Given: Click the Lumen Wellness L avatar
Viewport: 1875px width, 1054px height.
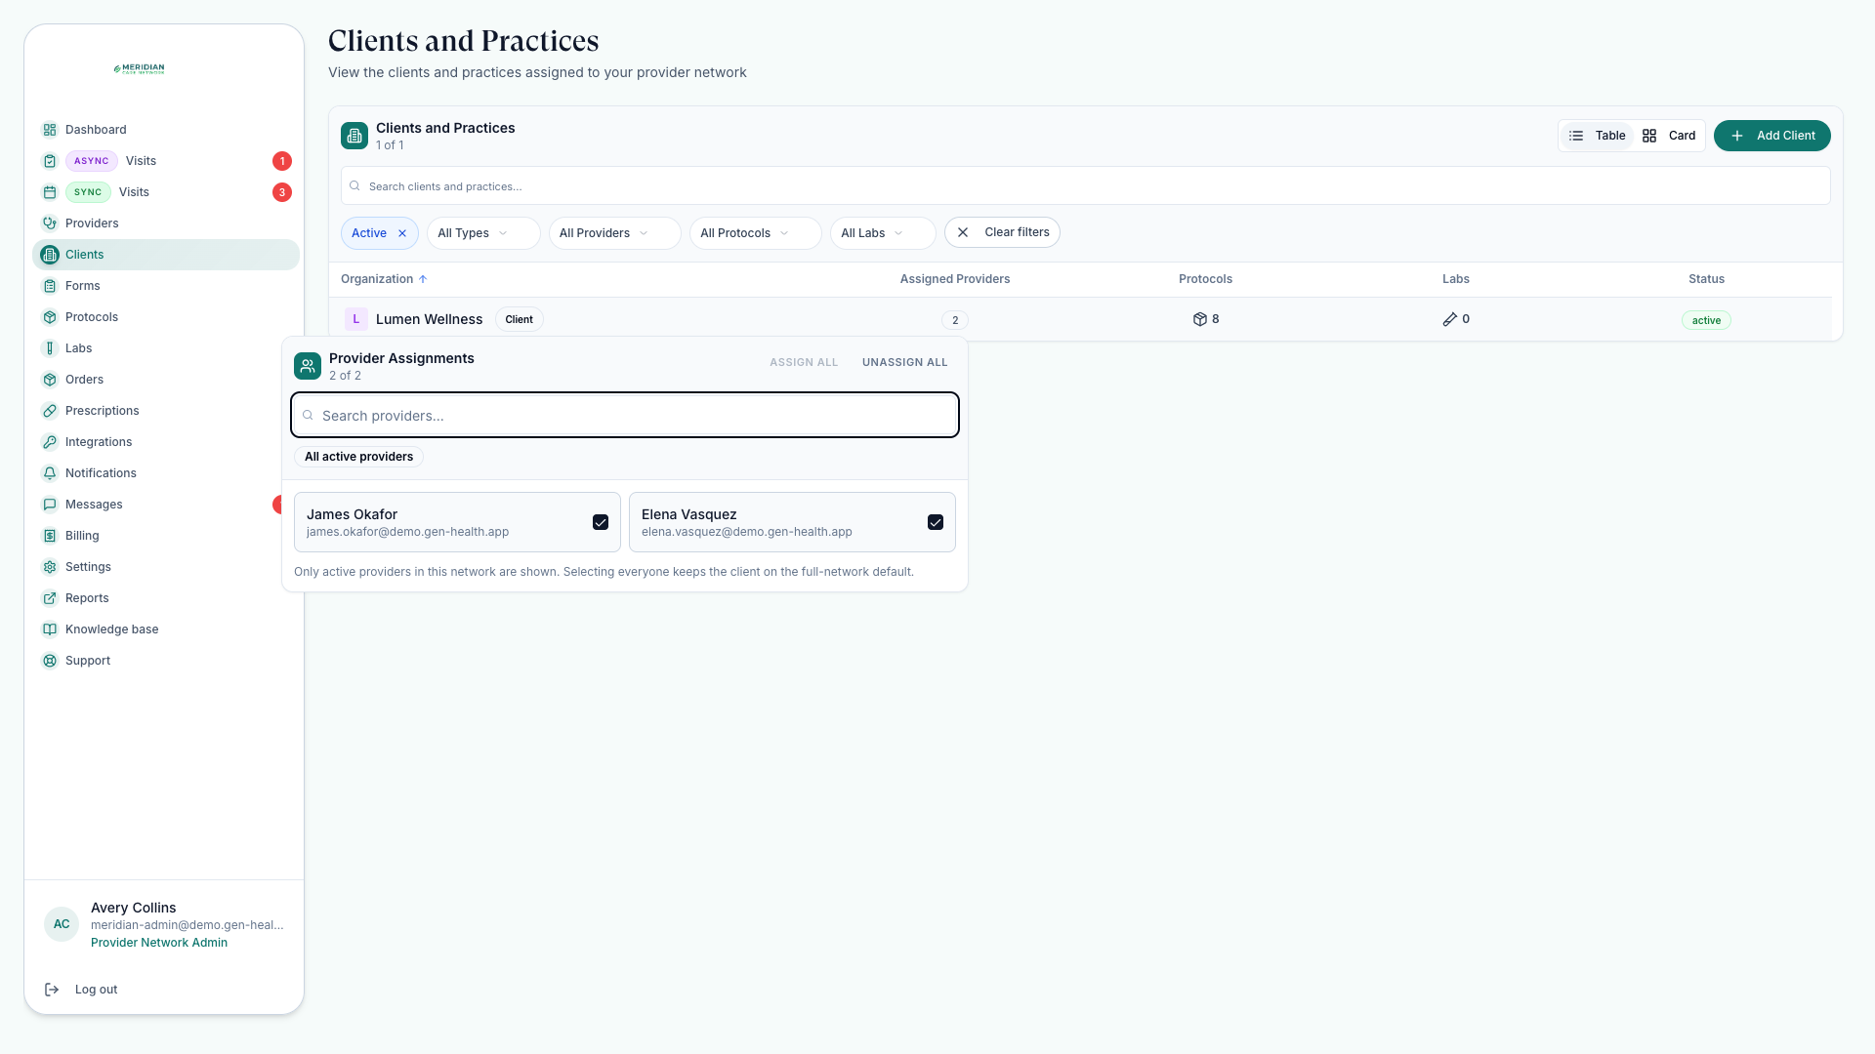Looking at the screenshot, I should point(356,319).
